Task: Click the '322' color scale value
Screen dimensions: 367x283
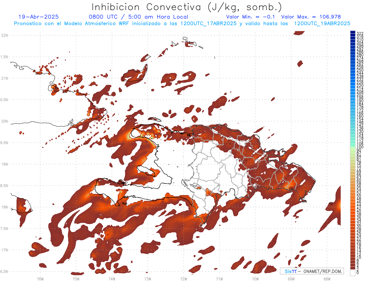Action: 360,33
